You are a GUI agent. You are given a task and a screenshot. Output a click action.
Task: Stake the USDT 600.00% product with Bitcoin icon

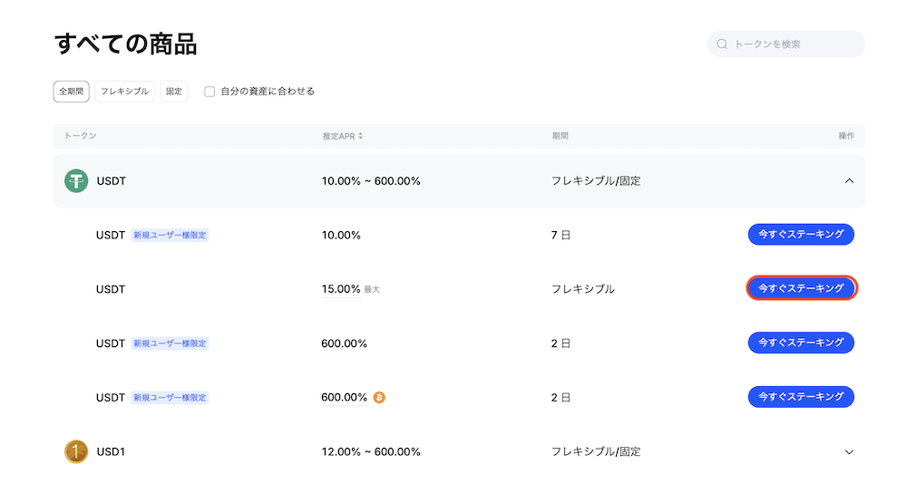tap(801, 397)
